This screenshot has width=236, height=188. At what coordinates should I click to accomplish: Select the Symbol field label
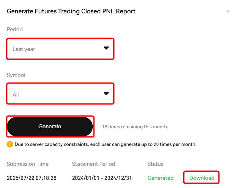[x=16, y=75]
